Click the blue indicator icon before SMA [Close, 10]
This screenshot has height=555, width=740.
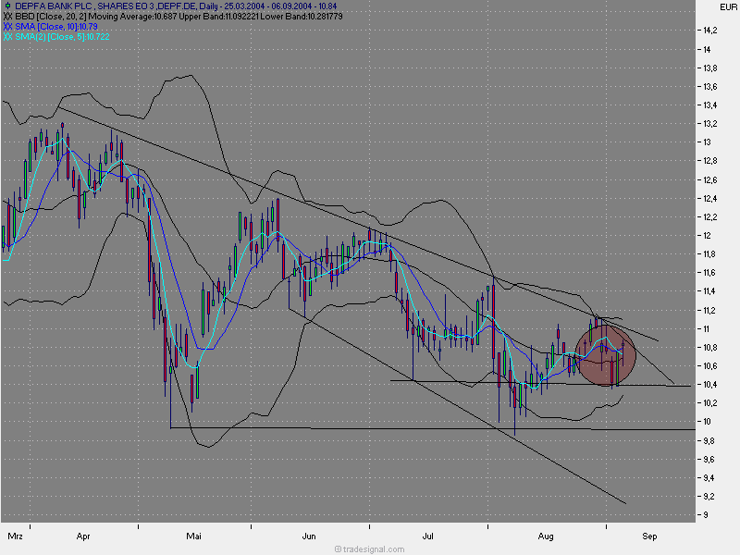(7, 27)
